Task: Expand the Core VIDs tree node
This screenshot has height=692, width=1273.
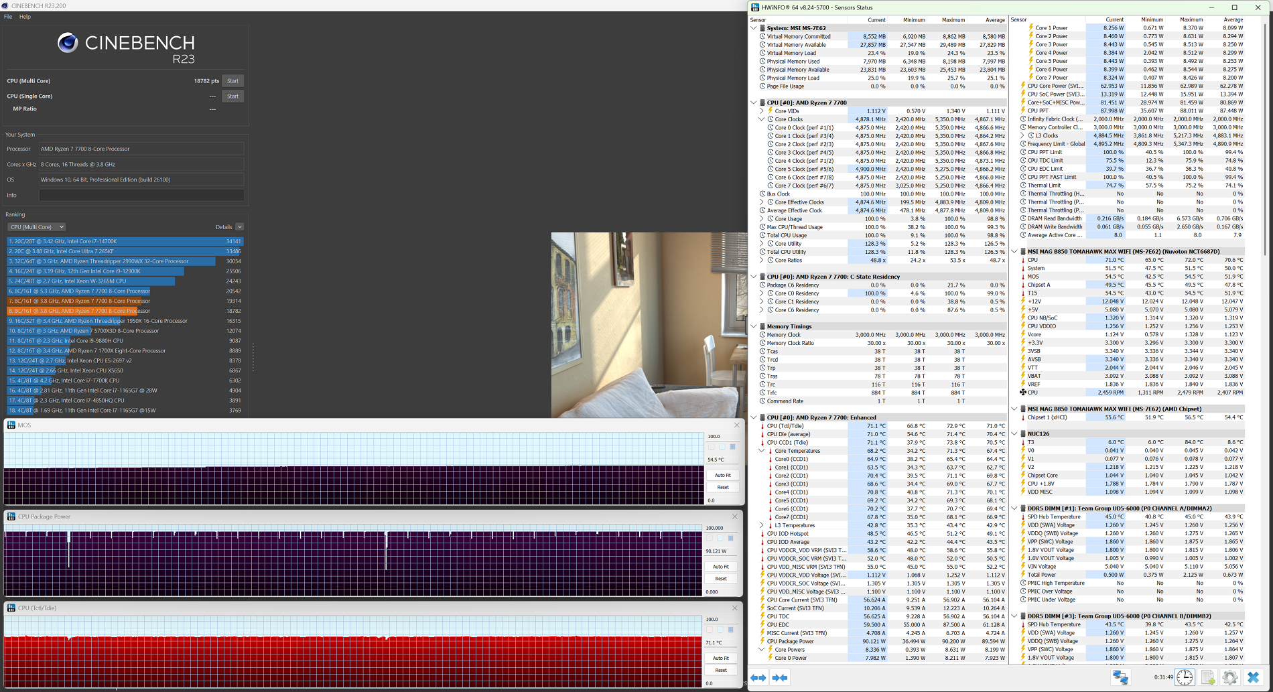Action: (762, 111)
